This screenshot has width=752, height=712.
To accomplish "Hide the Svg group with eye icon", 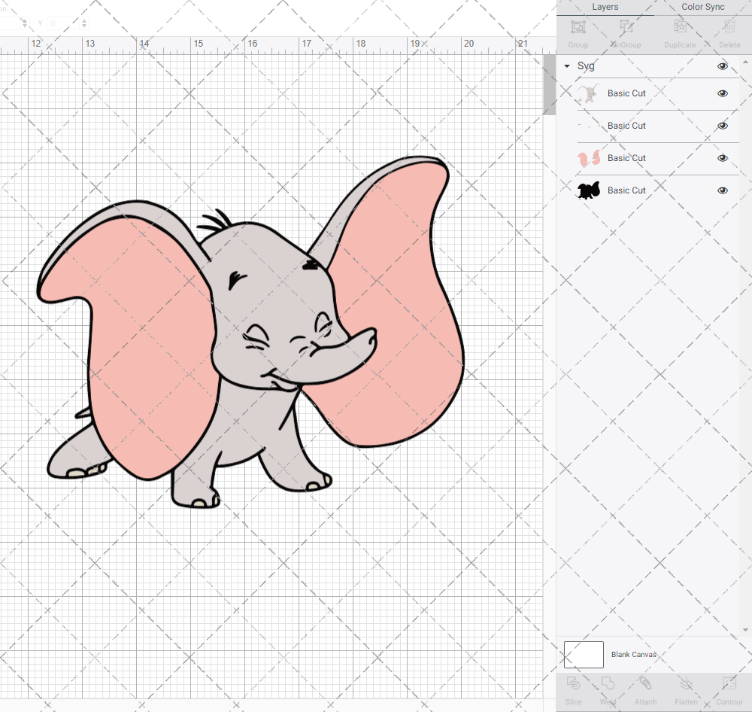I will [722, 66].
